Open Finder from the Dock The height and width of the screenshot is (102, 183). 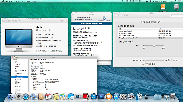coord(11,97)
